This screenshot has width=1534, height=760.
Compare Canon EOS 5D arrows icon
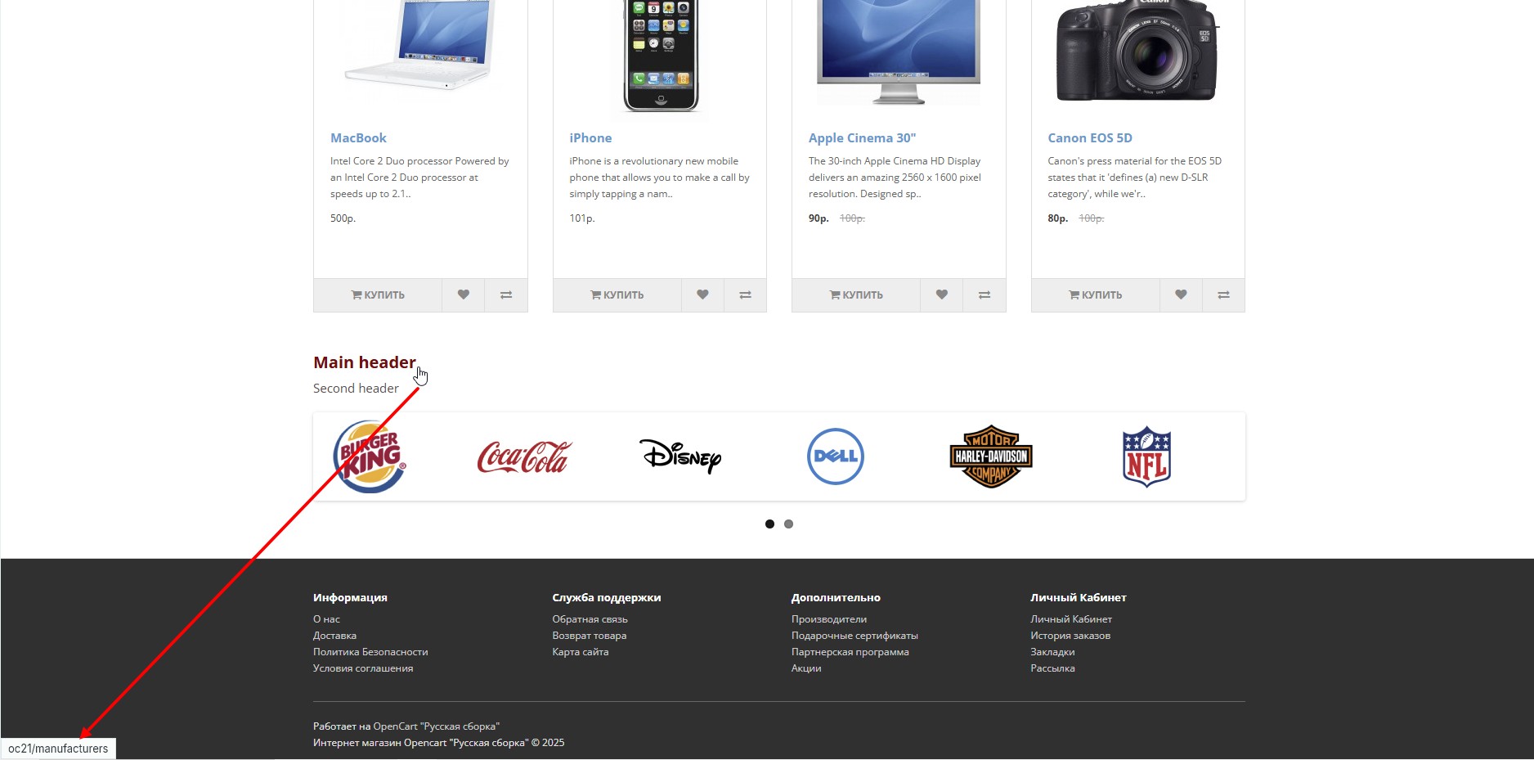click(1223, 295)
